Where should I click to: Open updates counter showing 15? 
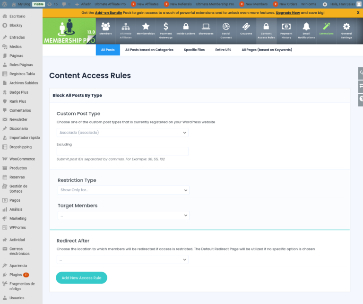coord(52,4)
